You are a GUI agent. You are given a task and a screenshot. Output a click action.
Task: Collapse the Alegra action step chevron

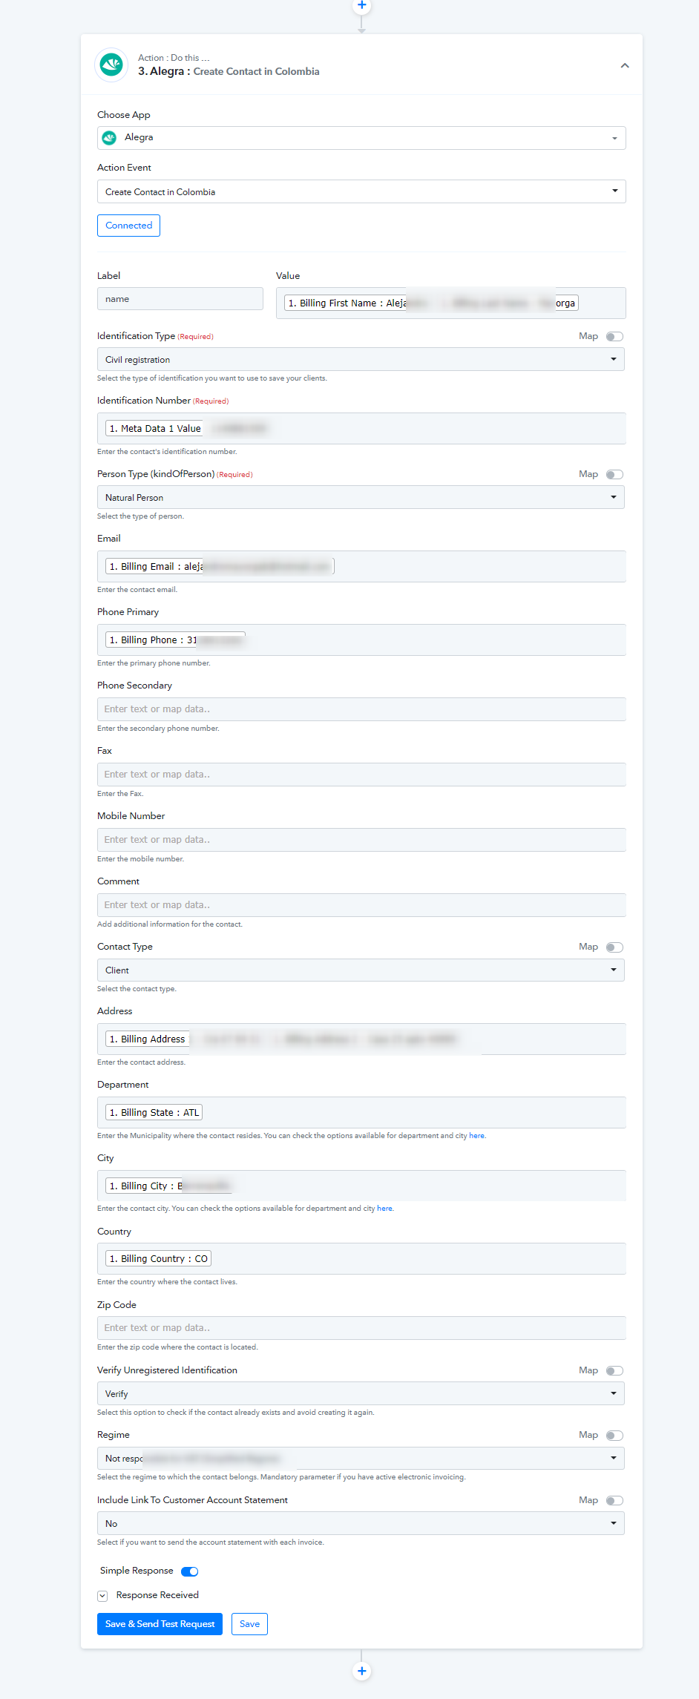625,65
